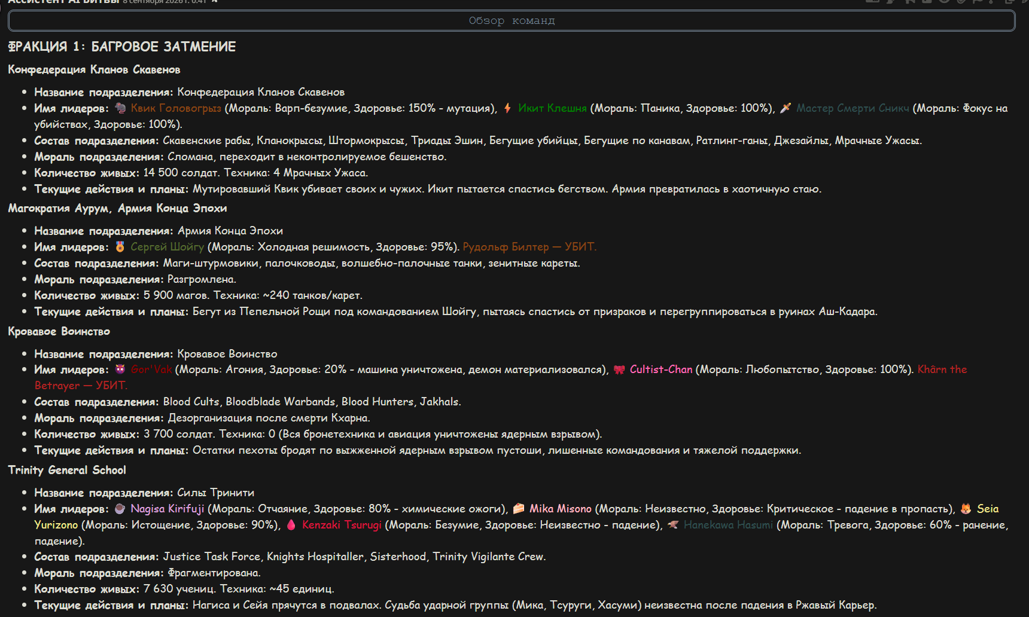
Task: Click the pink ribbon icon before Cultist-Chan
Action: [619, 369]
